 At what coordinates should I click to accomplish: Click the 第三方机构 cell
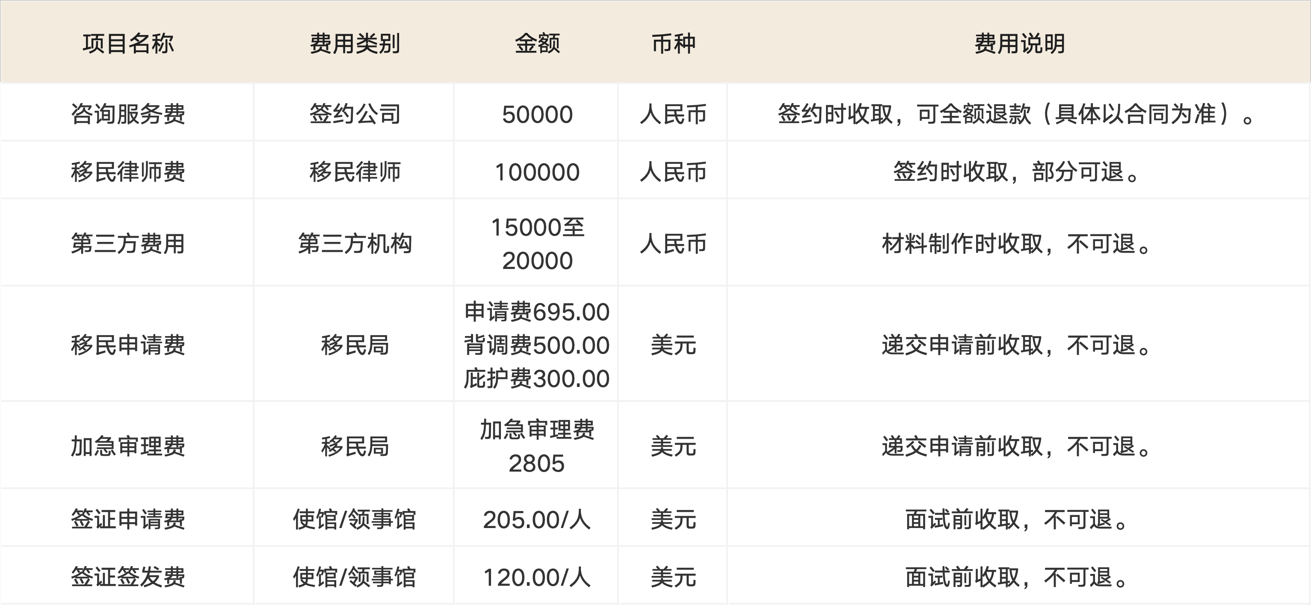click(x=354, y=244)
